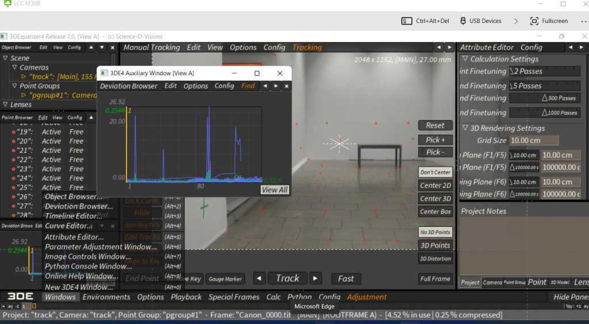Toggle the Don't Center option
This screenshot has width=589, height=324.
click(x=435, y=172)
